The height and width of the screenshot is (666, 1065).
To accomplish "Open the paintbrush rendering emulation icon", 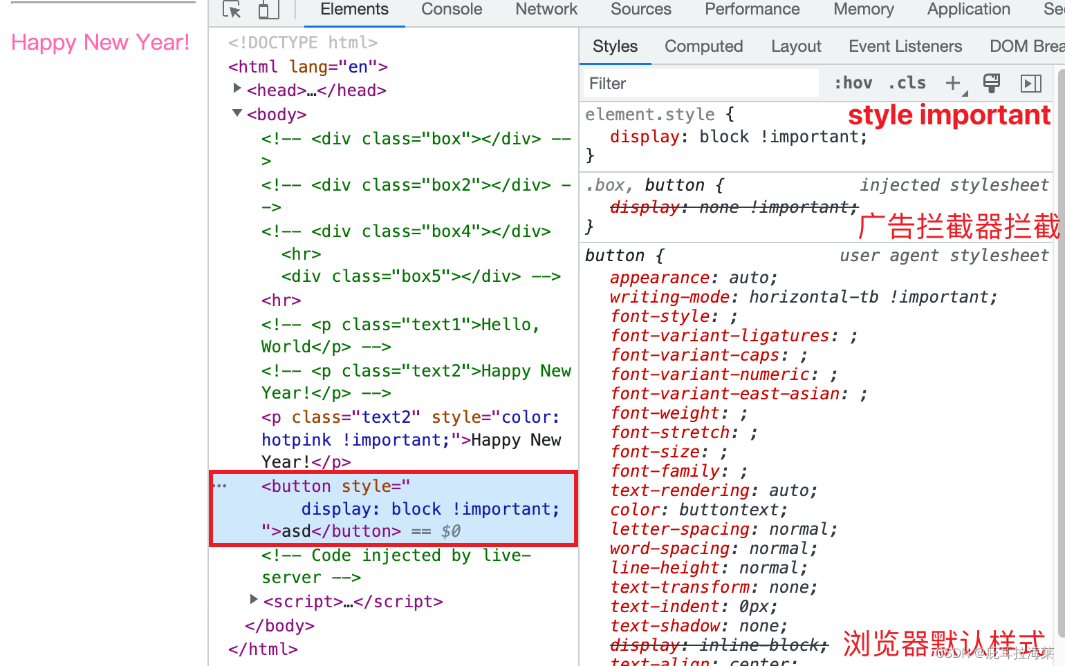I will (992, 84).
